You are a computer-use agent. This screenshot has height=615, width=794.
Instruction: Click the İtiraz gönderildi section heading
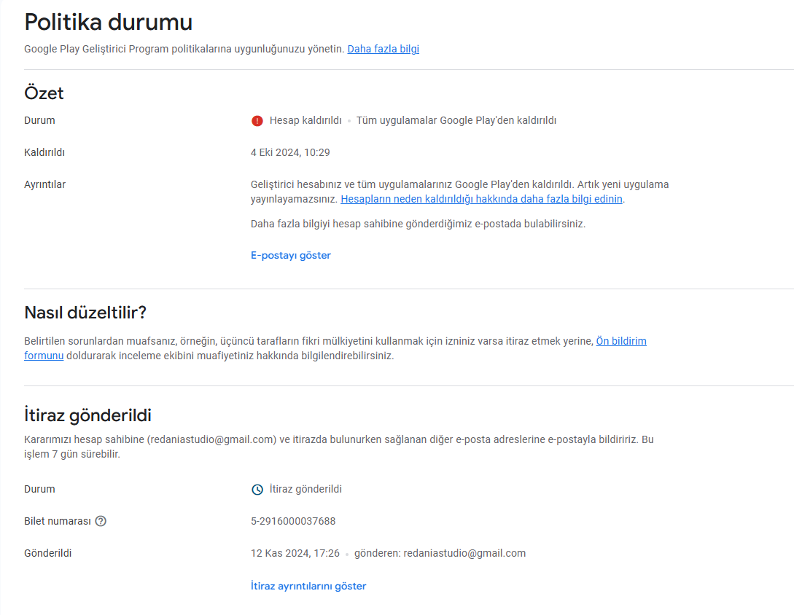pos(87,415)
